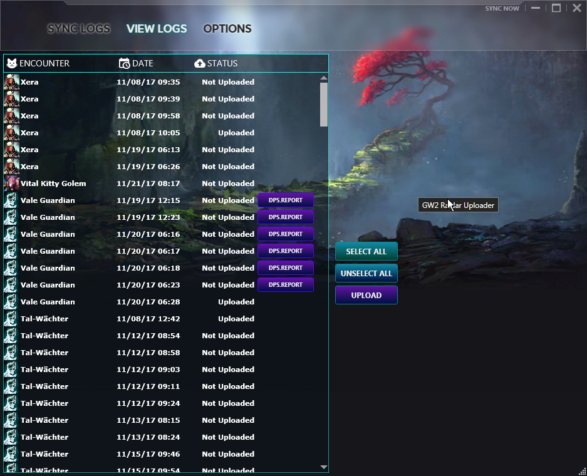This screenshot has width=587, height=476.
Task: Click date 11/12/17 09:11 for Tal-Wächter
Action: [x=148, y=386]
